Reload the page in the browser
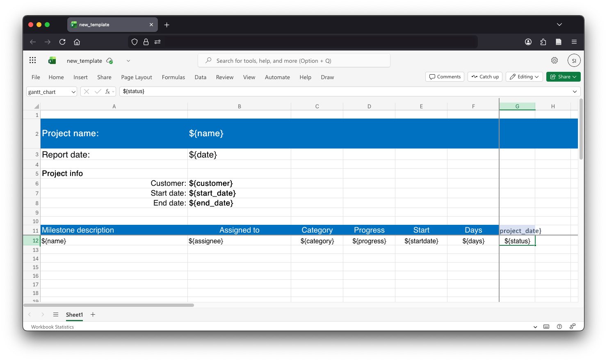This screenshot has width=607, height=361. click(x=62, y=42)
